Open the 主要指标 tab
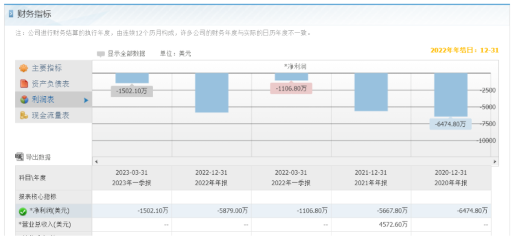 pos(54,69)
